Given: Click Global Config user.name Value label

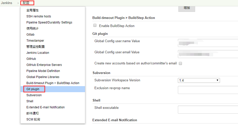Looking at the screenshot, I should (x=117, y=41).
